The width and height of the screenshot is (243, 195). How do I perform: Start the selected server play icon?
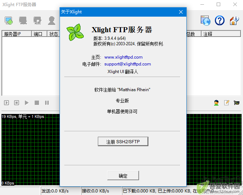pos(27,103)
